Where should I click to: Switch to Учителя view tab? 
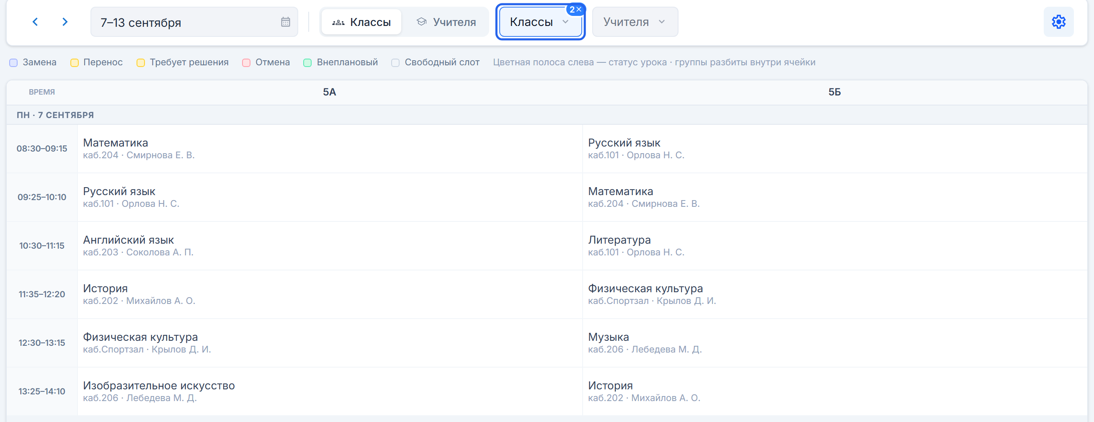[446, 22]
